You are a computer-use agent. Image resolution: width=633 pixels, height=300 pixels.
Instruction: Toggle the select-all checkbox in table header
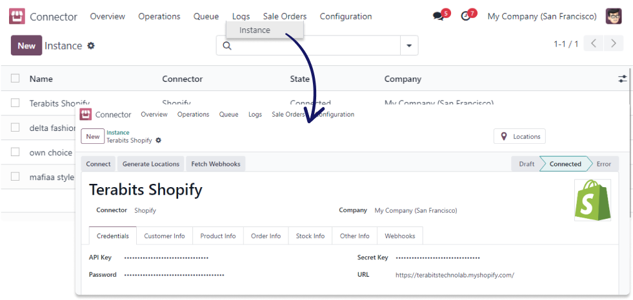pyautogui.click(x=15, y=78)
